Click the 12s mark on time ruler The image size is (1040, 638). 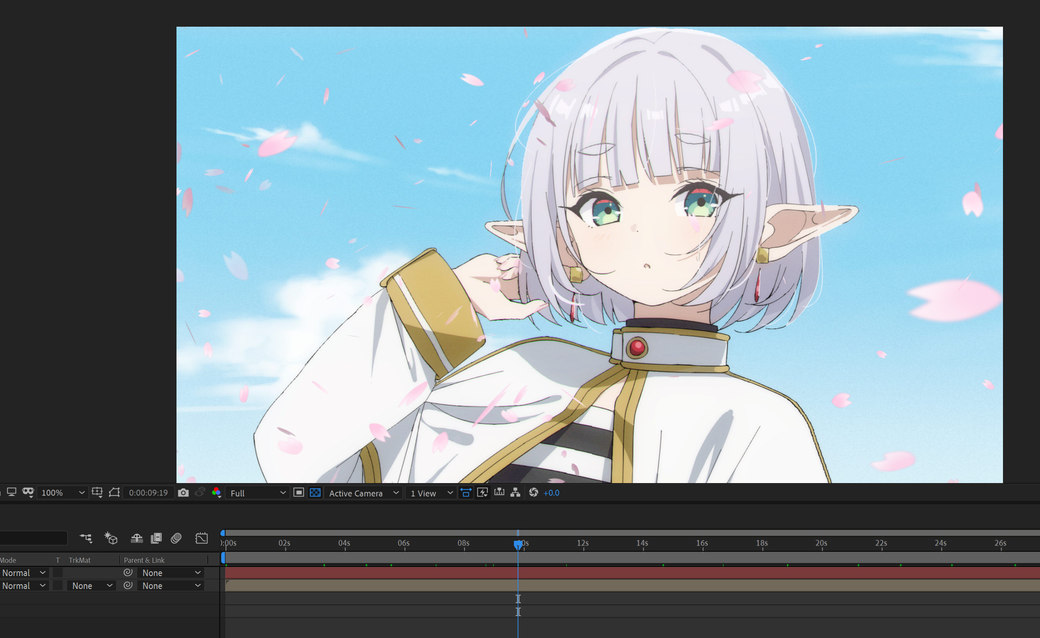coord(583,543)
